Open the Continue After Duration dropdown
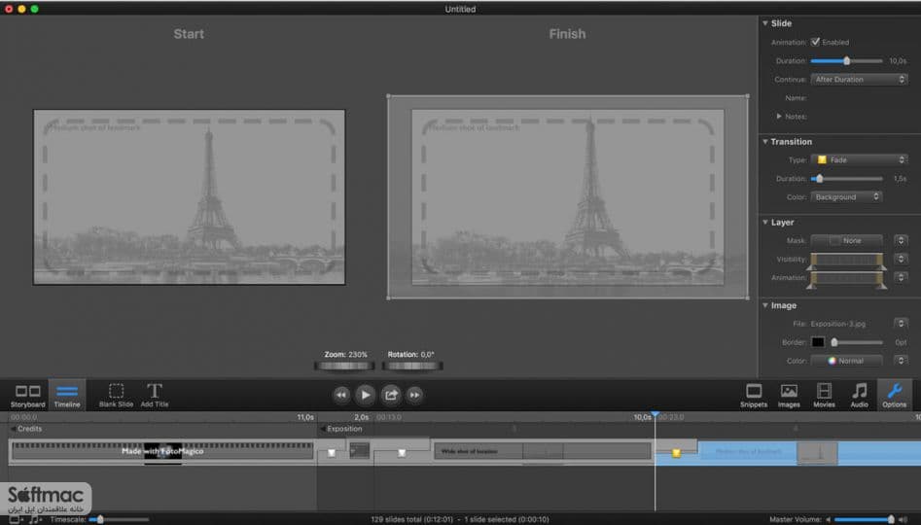The width and height of the screenshot is (921, 525). click(x=859, y=80)
